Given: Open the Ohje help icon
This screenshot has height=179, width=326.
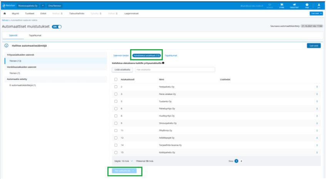Looking at the screenshot, I should pos(307,6).
